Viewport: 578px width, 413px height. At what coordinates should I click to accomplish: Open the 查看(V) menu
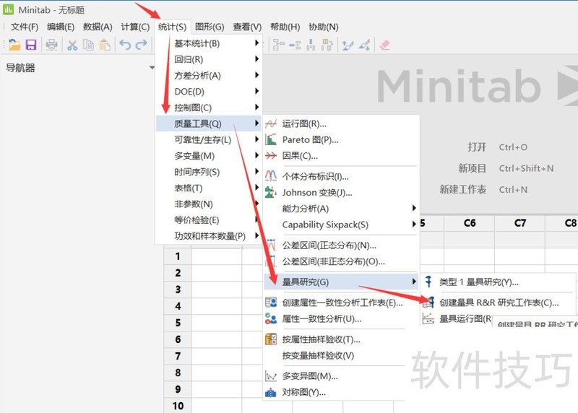[x=247, y=27]
